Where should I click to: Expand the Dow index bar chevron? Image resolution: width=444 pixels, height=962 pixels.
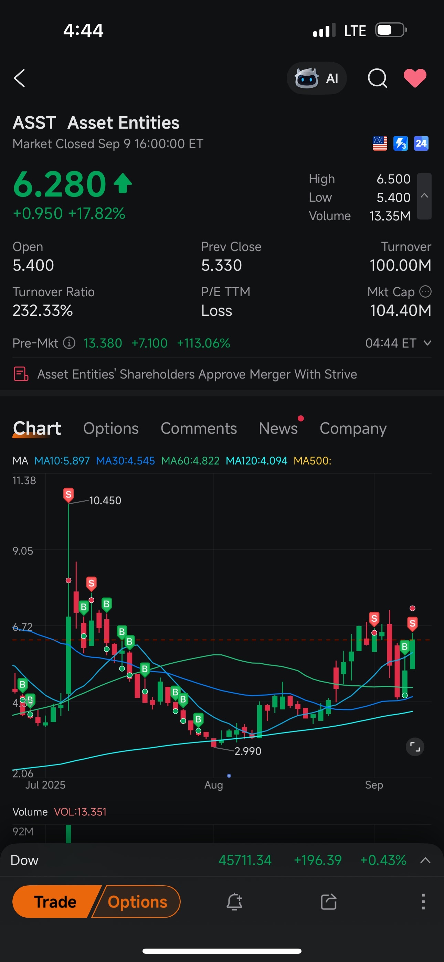point(425,861)
